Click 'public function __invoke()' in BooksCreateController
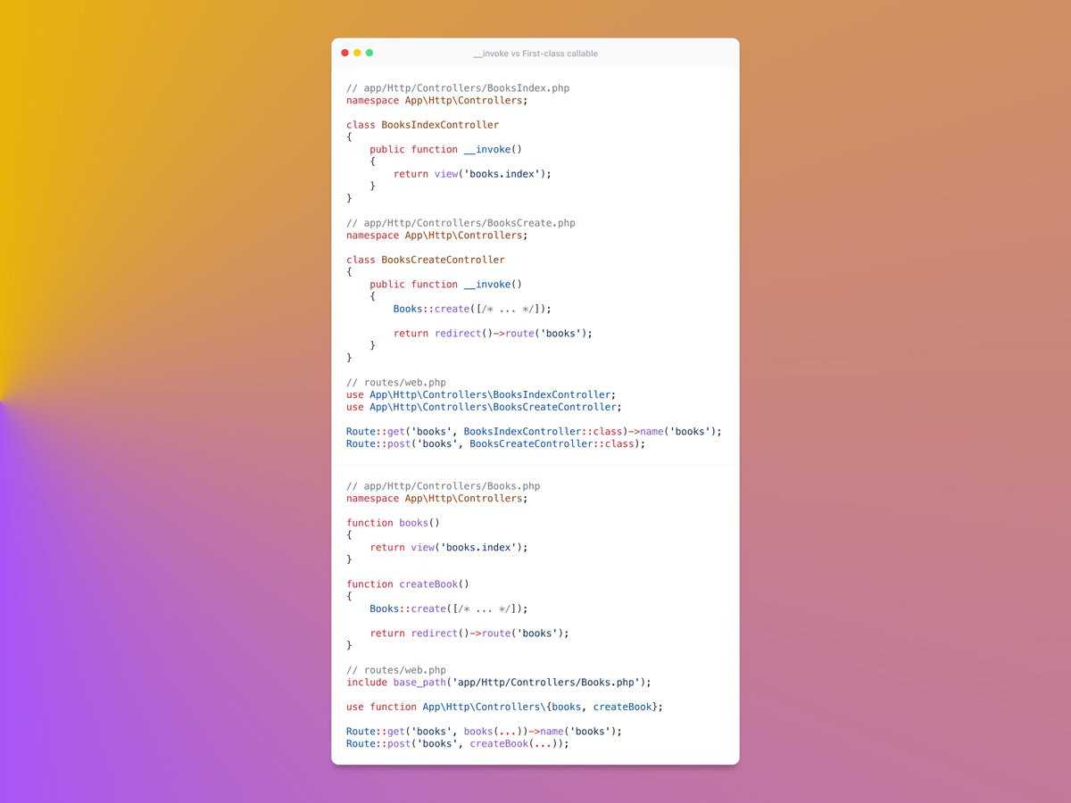 pos(446,285)
